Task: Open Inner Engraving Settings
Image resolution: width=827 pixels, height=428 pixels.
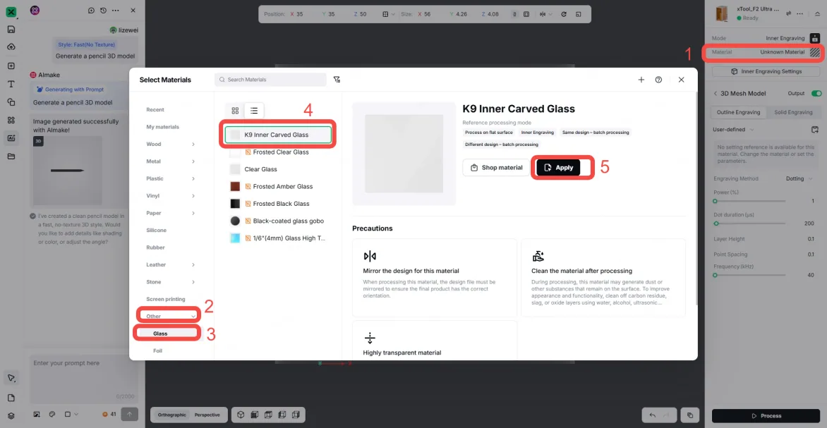Action: coord(766,71)
